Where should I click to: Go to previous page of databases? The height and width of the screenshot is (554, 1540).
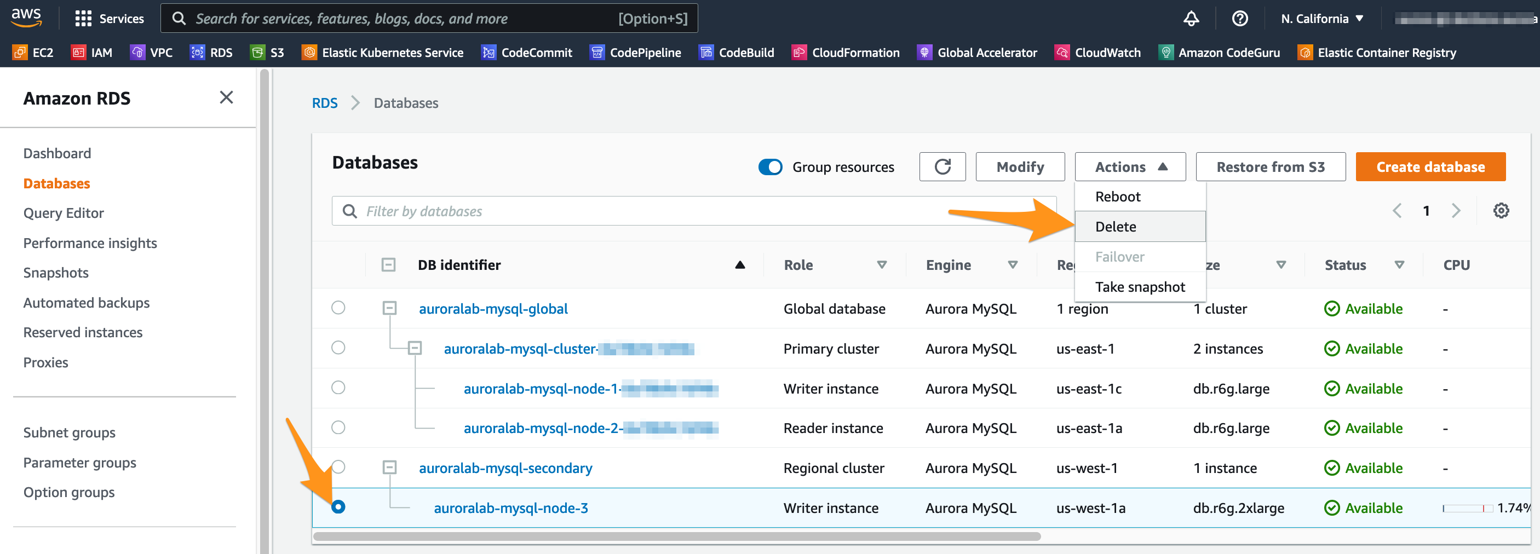[1397, 210]
